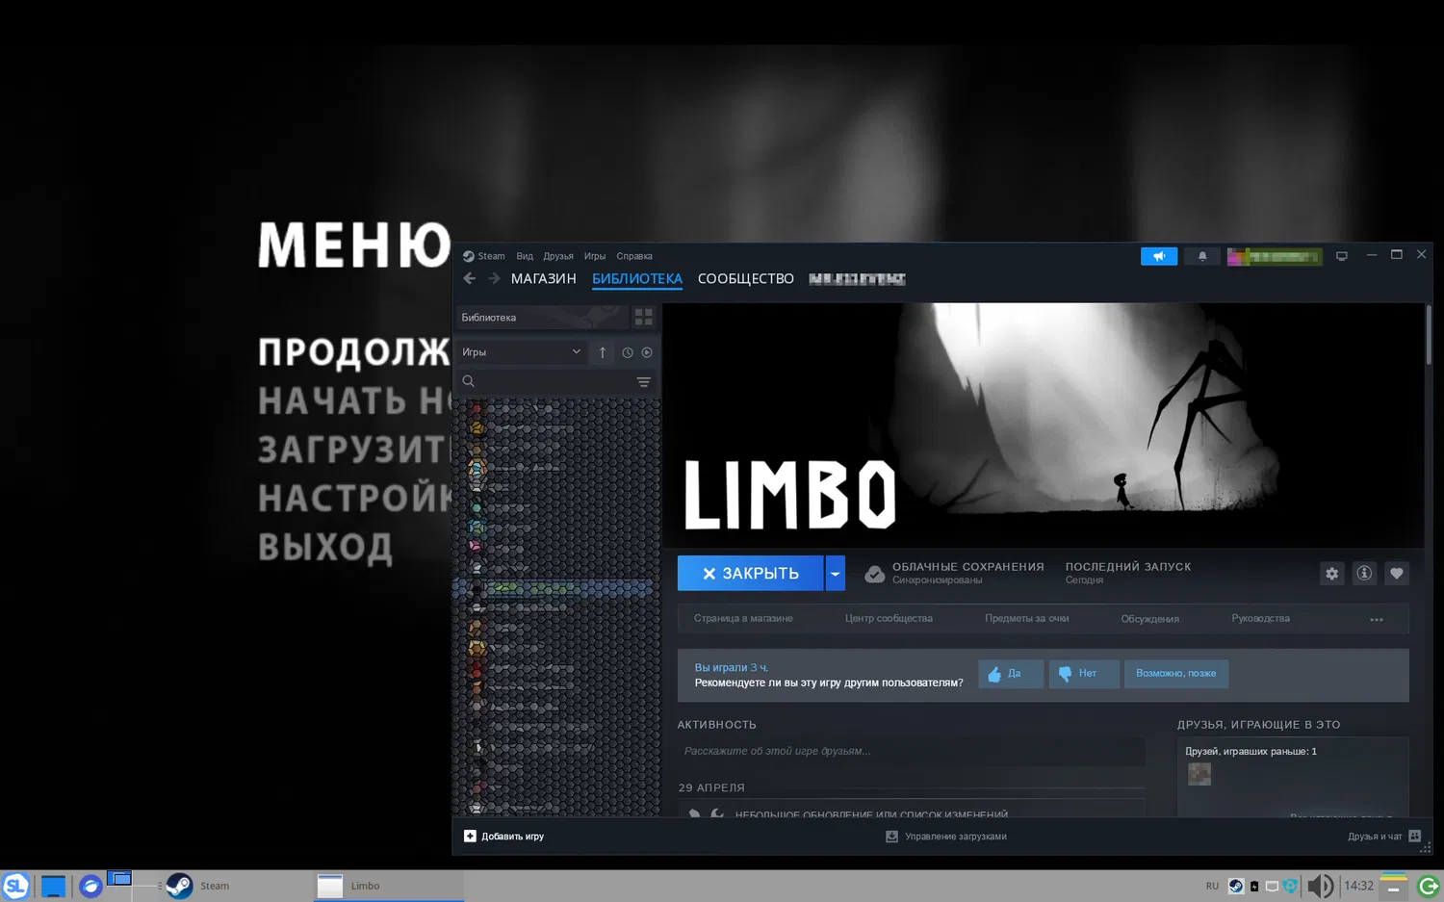Go back using Steam's back arrow
Image resolution: width=1444 pixels, height=902 pixels.
point(469,279)
